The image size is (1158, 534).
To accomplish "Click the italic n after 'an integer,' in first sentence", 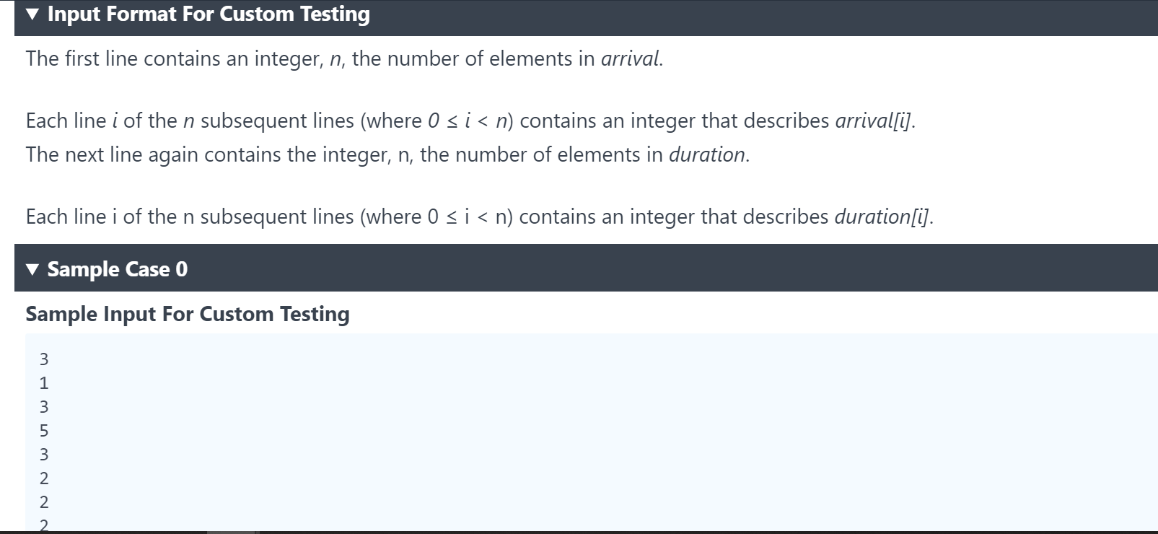I will [x=335, y=59].
